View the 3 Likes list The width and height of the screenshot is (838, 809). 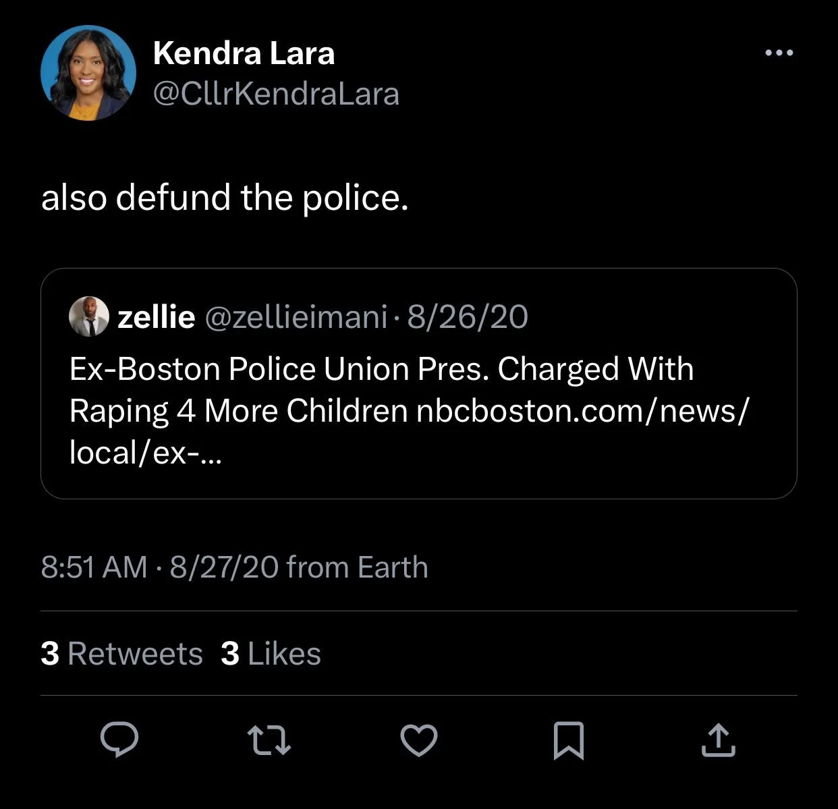(x=271, y=653)
